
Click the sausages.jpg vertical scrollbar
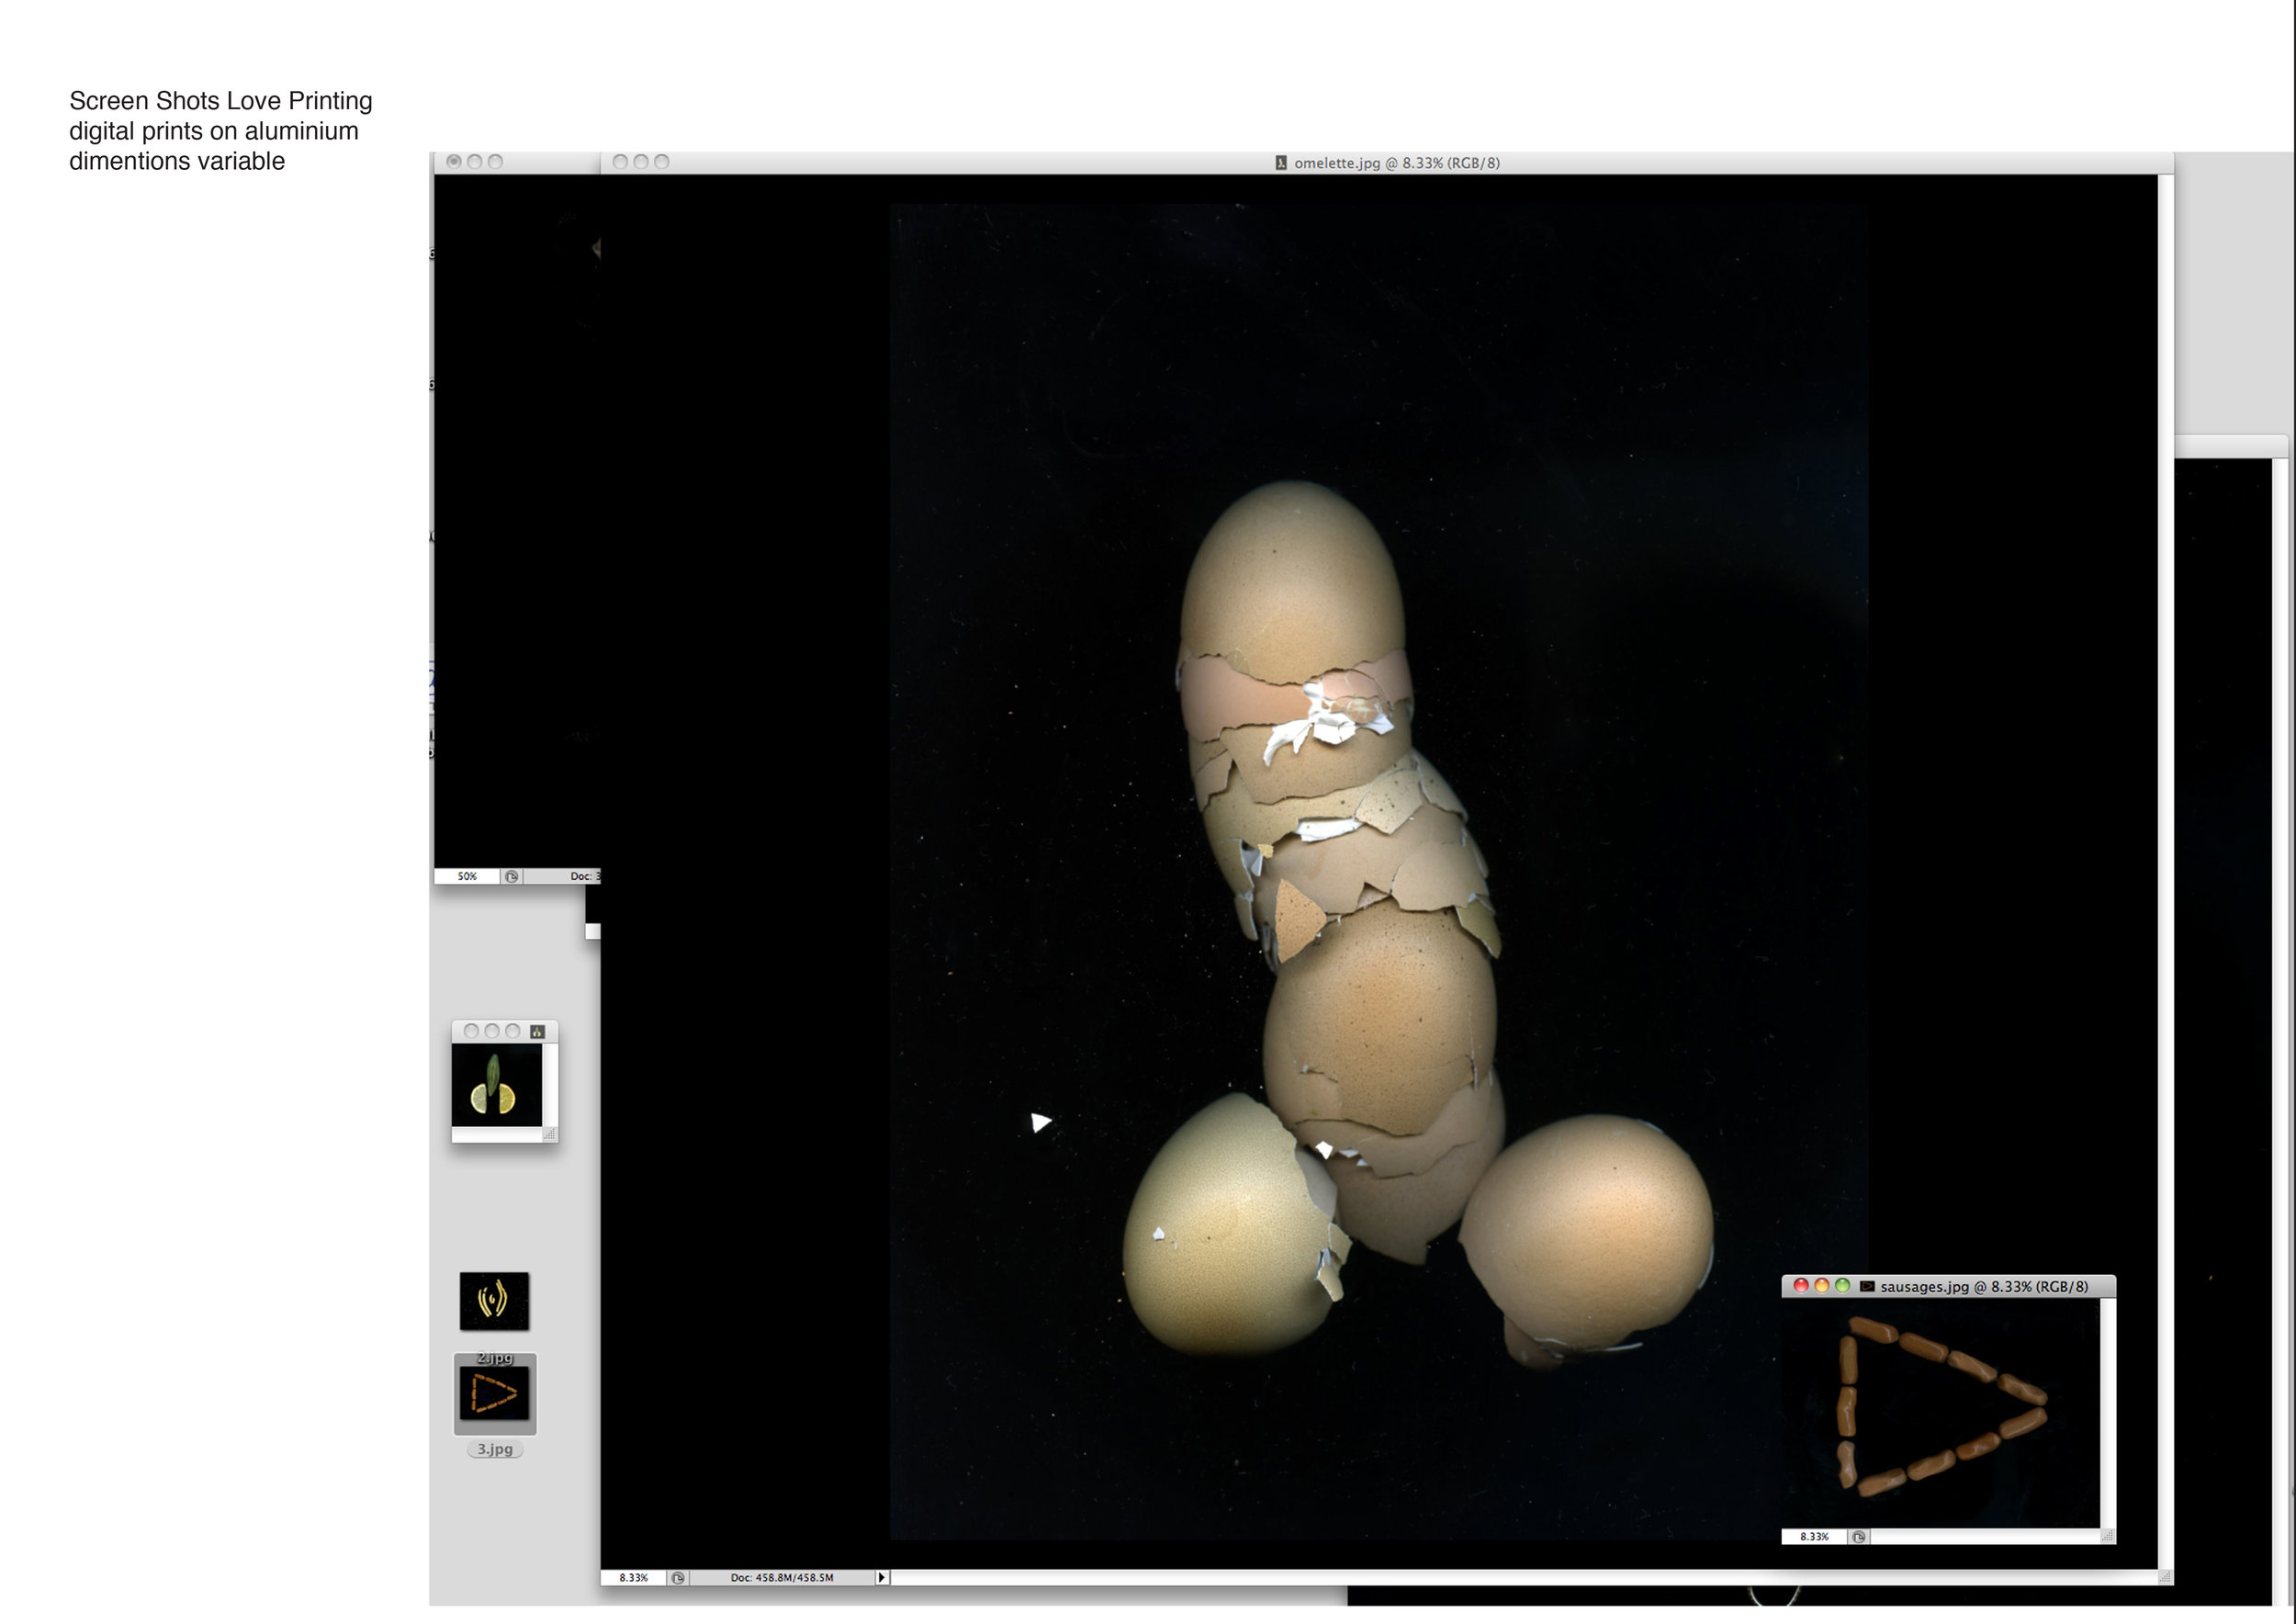pyautogui.click(x=2107, y=1412)
